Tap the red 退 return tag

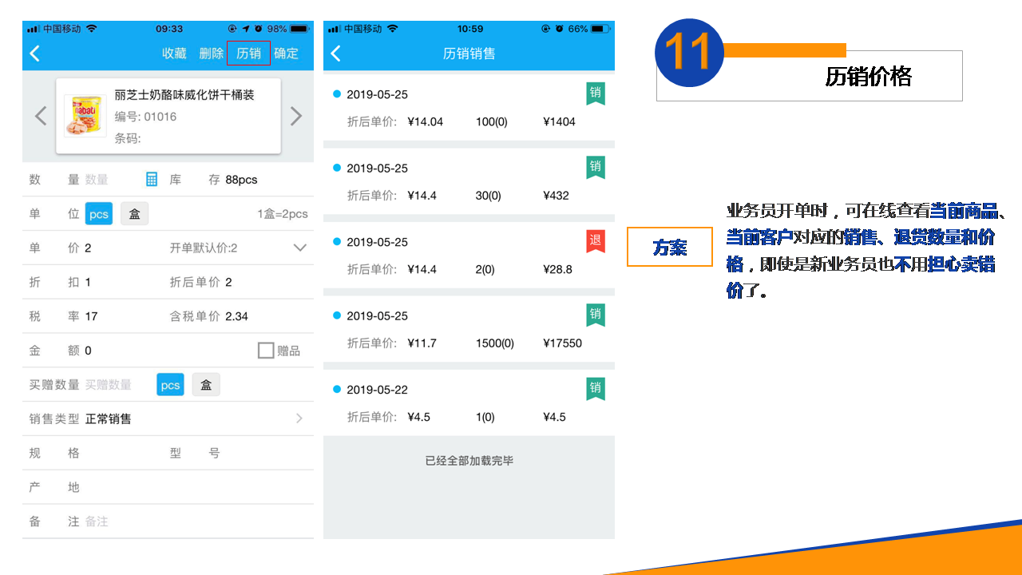pos(595,241)
